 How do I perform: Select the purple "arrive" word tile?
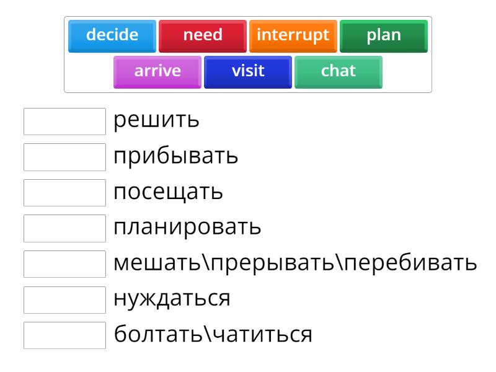coord(157,71)
